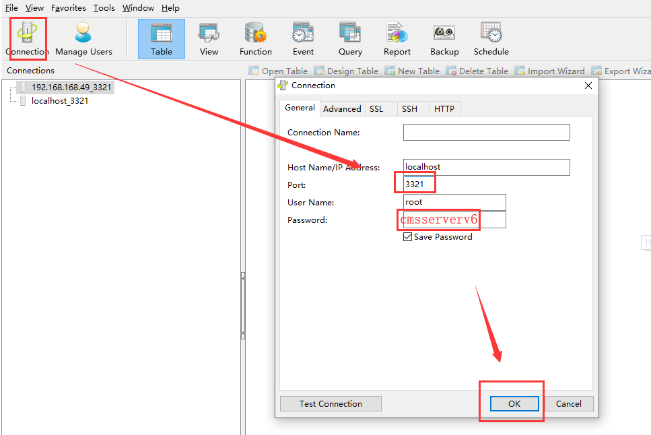Confirm the dialog with OK
Viewport: 651px width, 435px height.
click(514, 403)
